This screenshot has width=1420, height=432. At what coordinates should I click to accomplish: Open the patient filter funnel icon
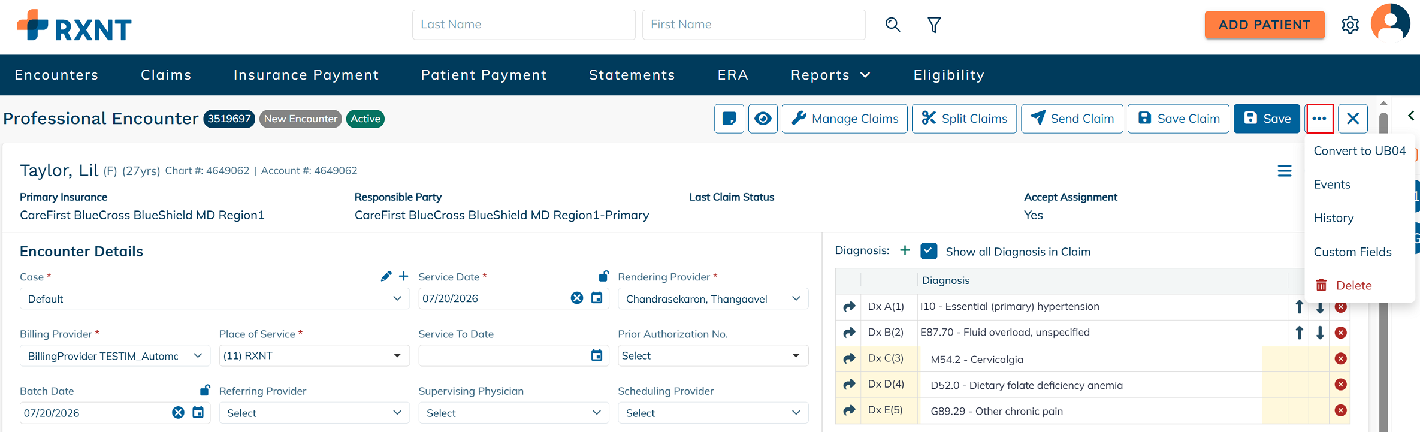coord(934,25)
